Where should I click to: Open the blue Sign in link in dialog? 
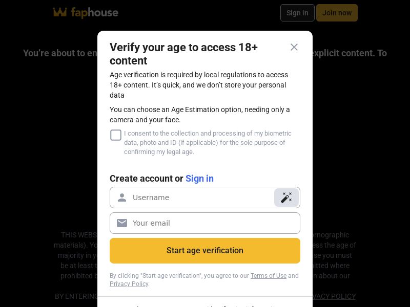(199, 179)
